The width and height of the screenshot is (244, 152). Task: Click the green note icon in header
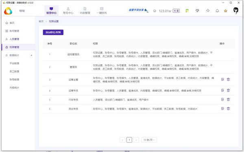tap(187, 11)
